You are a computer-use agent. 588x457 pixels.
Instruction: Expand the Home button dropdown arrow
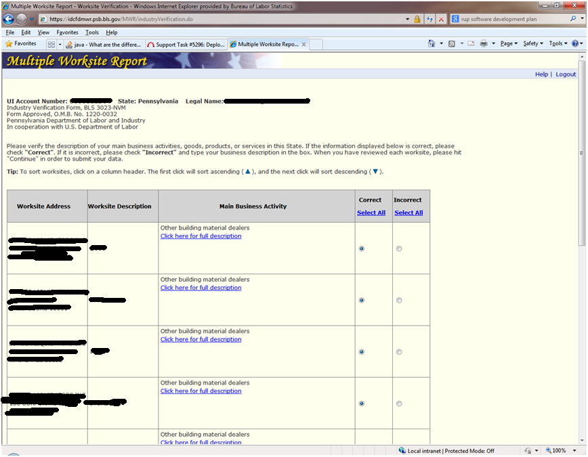point(441,43)
